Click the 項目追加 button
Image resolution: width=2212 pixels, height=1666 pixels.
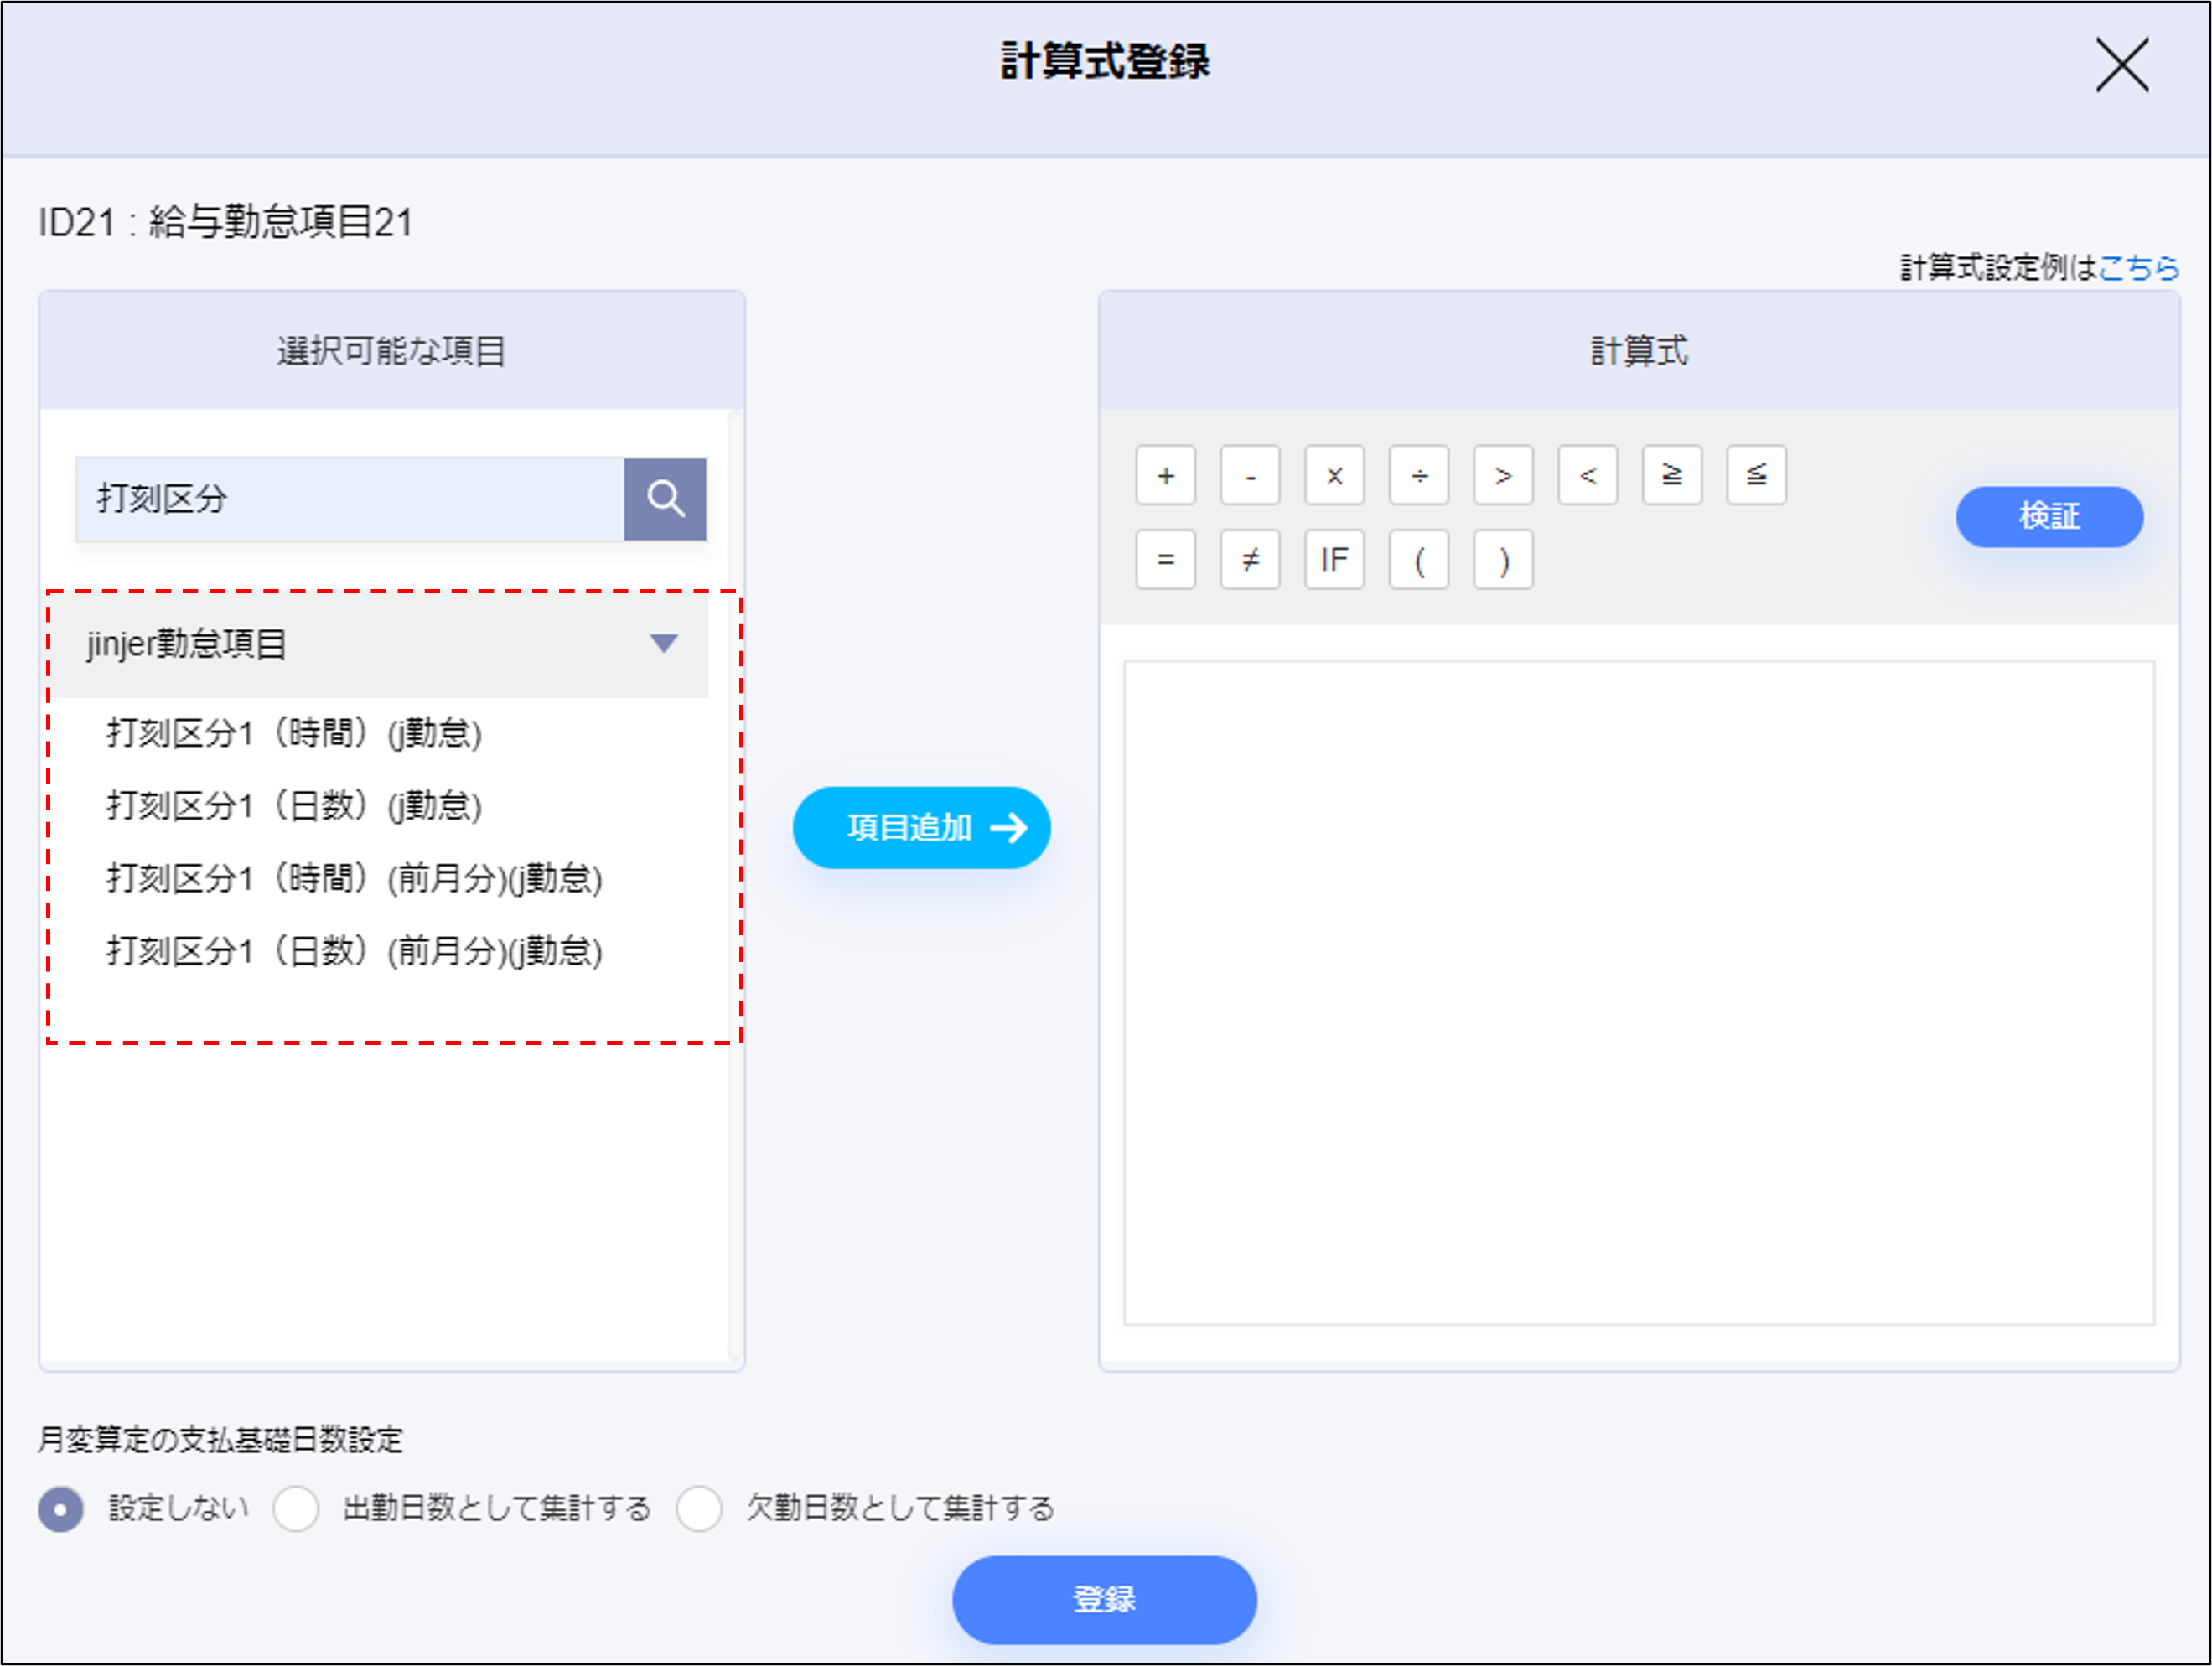tap(921, 828)
